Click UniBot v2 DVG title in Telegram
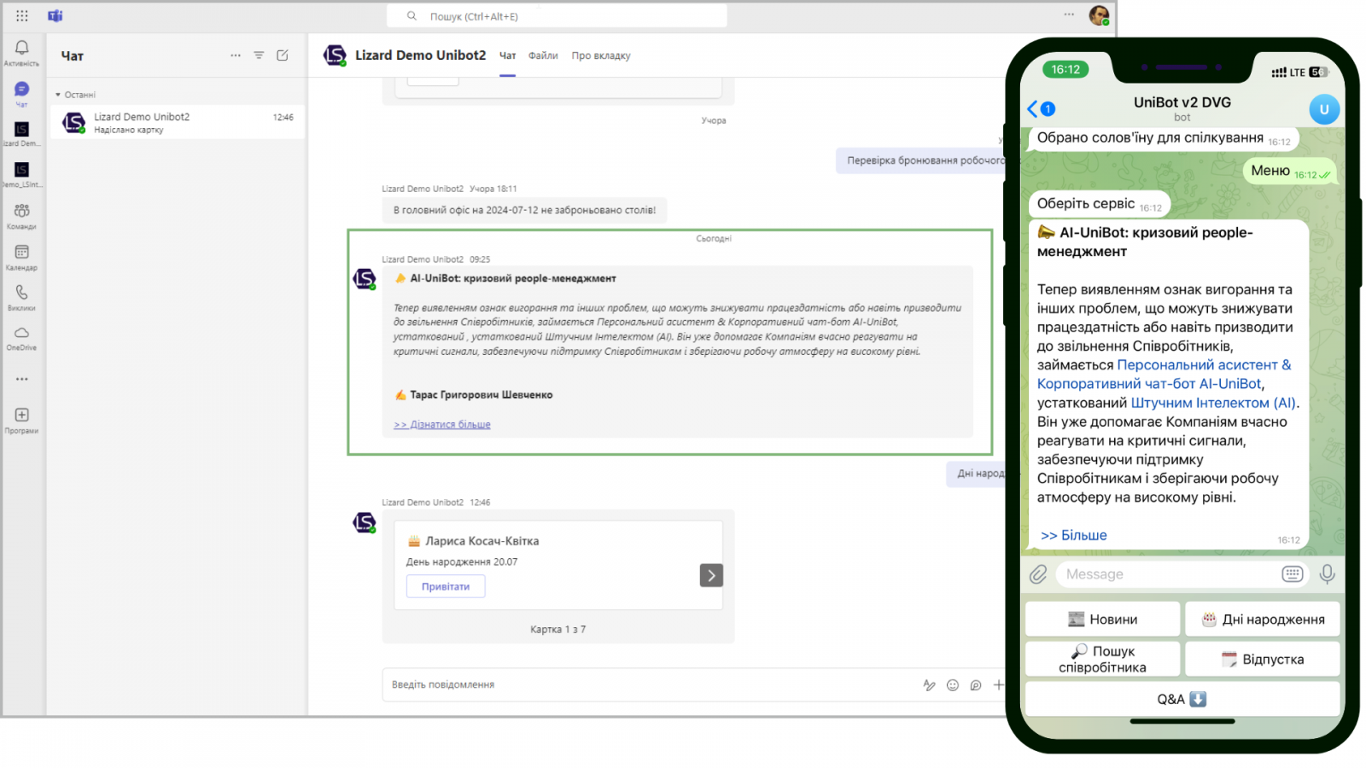The height and width of the screenshot is (768, 1366). [1182, 102]
